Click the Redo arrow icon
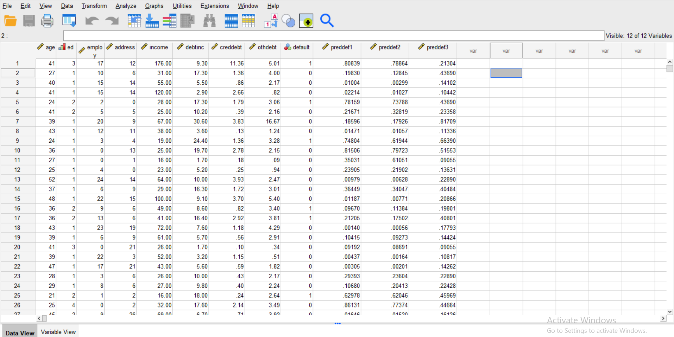 pos(112,21)
